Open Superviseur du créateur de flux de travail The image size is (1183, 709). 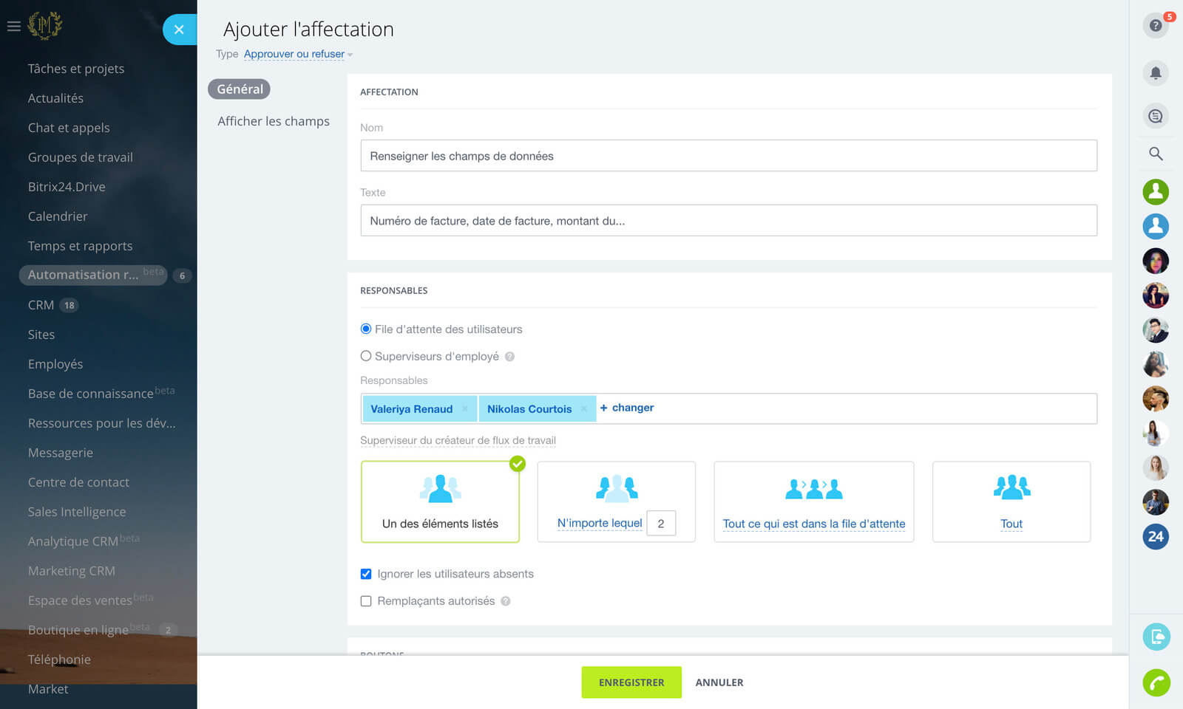point(458,440)
